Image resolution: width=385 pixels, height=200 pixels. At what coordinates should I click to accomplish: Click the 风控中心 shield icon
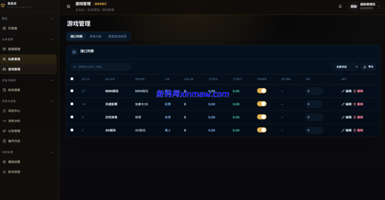point(4,111)
